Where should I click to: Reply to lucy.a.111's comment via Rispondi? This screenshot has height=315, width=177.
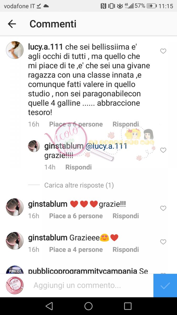click(x=126, y=124)
